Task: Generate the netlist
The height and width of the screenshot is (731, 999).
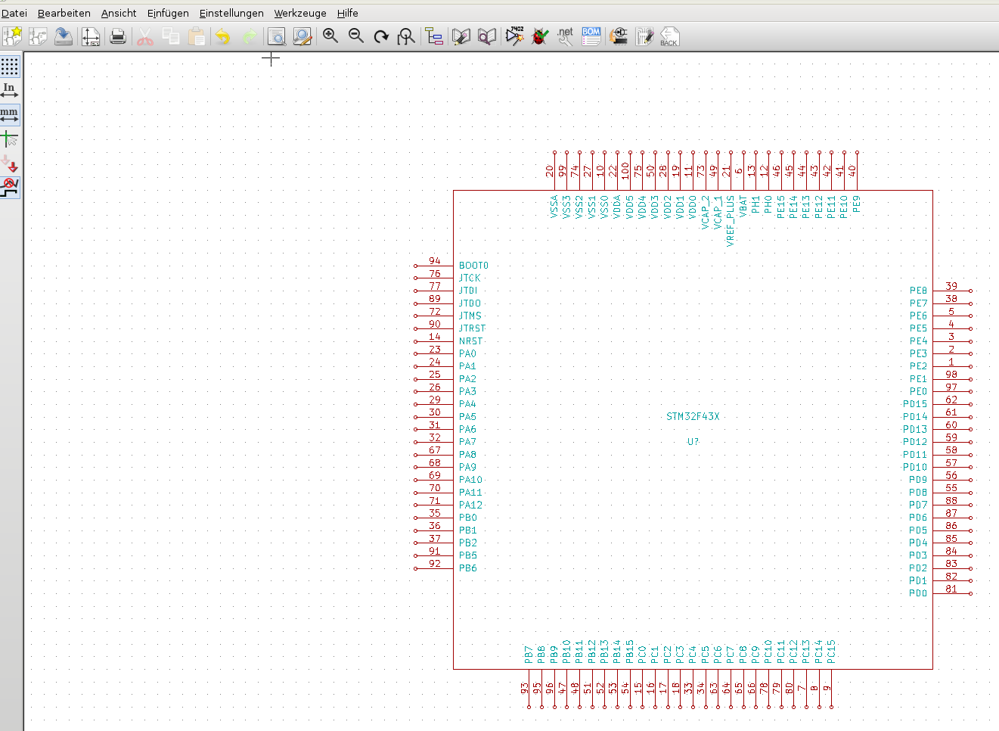Action: (566, 36)
